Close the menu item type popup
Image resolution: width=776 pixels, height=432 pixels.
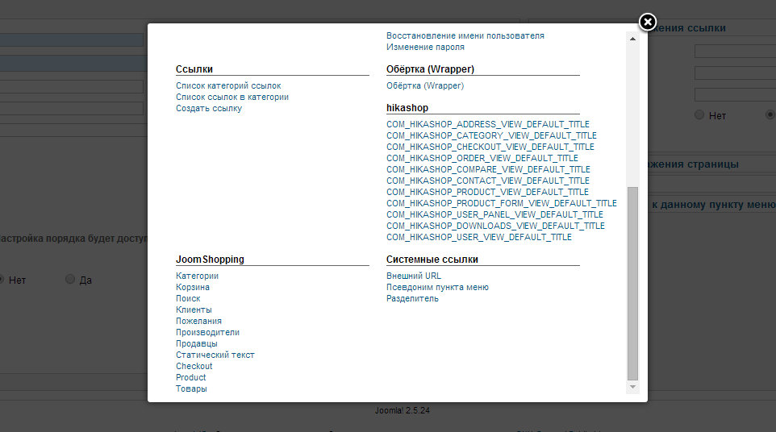coord(647,23)
